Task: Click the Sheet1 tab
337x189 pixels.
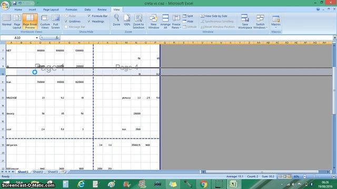Action: tap(23, 172)
